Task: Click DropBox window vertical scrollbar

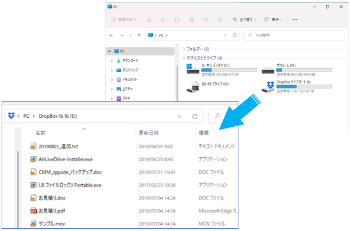Action: click(18, 189)
